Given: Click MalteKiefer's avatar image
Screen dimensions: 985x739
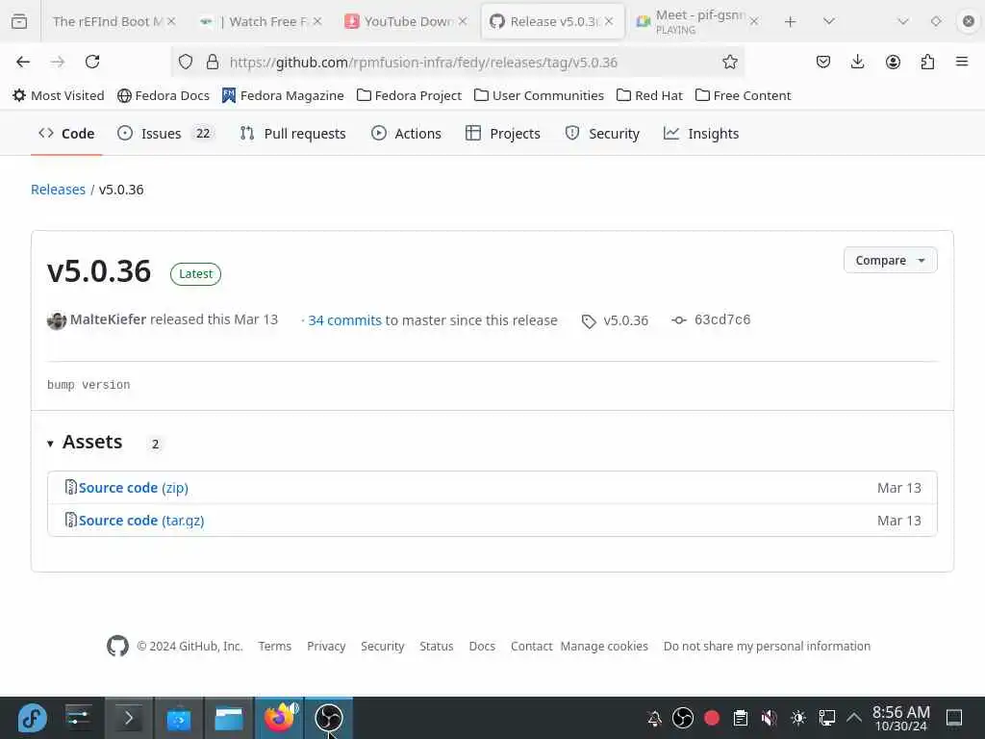Looking at the screenshot, I should click(x=57, y=320).
